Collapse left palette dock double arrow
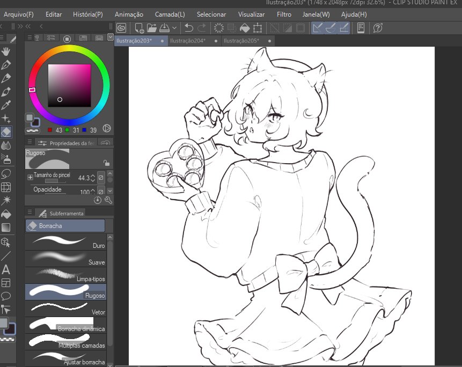 pos(28,26)
